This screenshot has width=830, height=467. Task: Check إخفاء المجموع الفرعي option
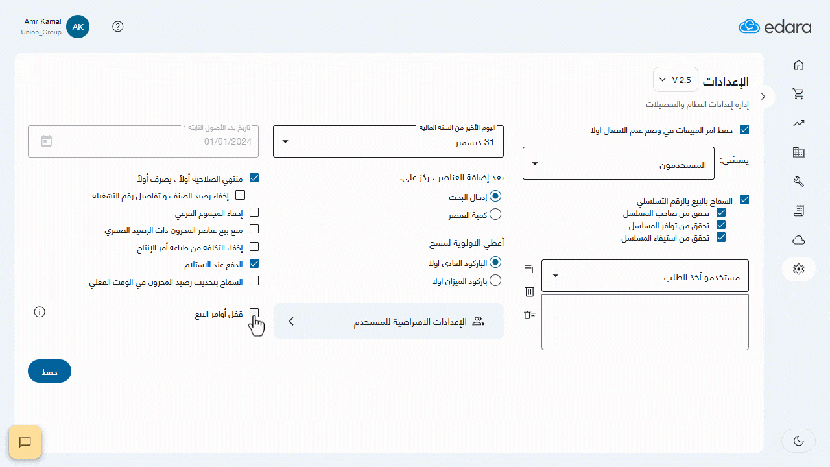pyautogui.click(x=254, y=212)
